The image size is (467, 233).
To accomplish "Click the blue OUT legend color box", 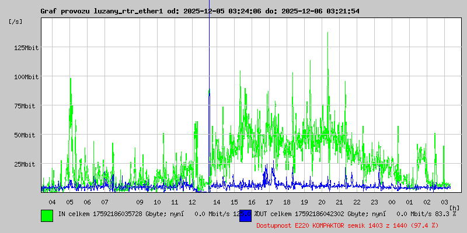I will click(x=245, y=216).
